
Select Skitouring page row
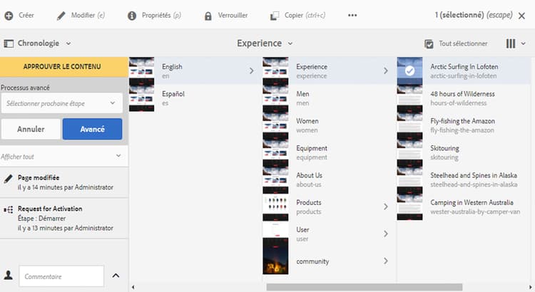point(464,152)
